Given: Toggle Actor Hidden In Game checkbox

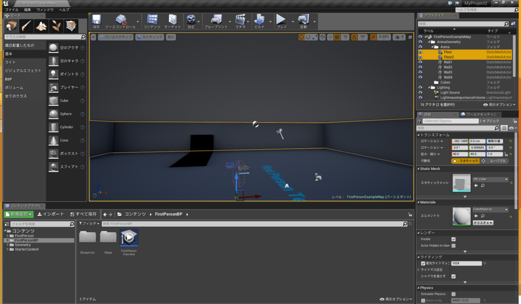Looking at the screenshot, I should click(x=453, y=245).
